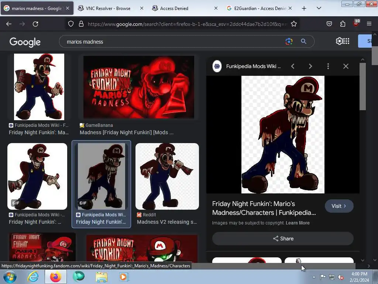Show previous image in preview panel

(x=293, y=66)
